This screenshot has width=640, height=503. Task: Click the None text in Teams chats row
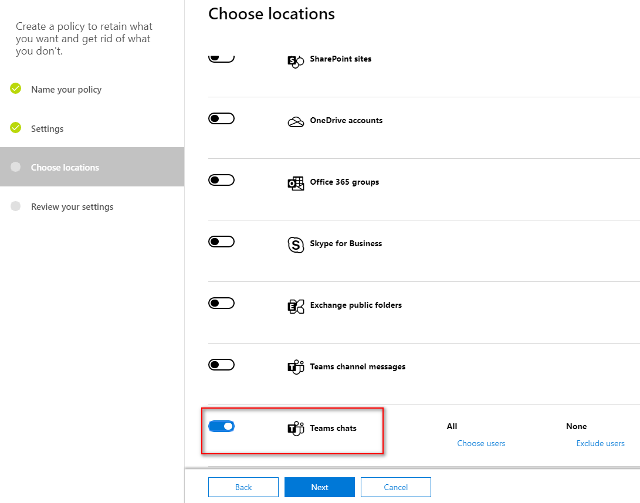point(576,426)
